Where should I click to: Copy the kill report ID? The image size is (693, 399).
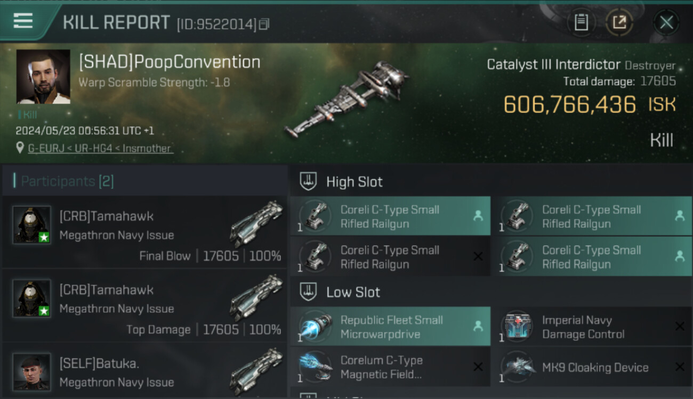tap(264, 24)
